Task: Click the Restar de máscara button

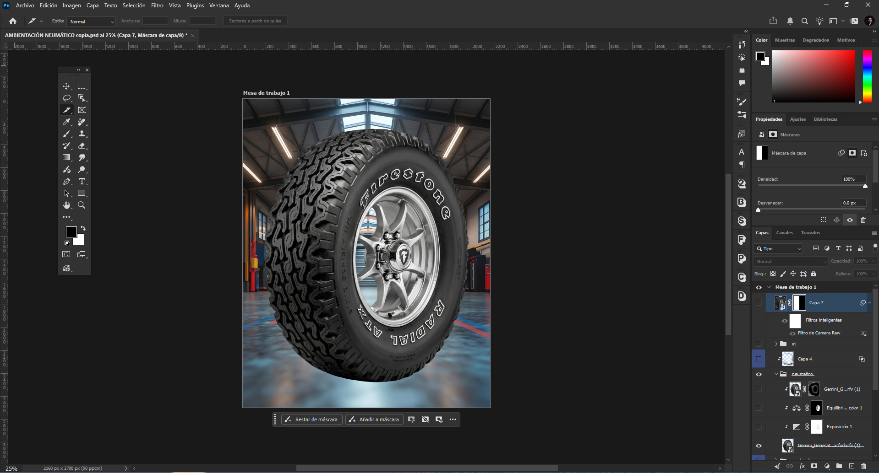Action: pyautogui.click(x=311, y=419)
